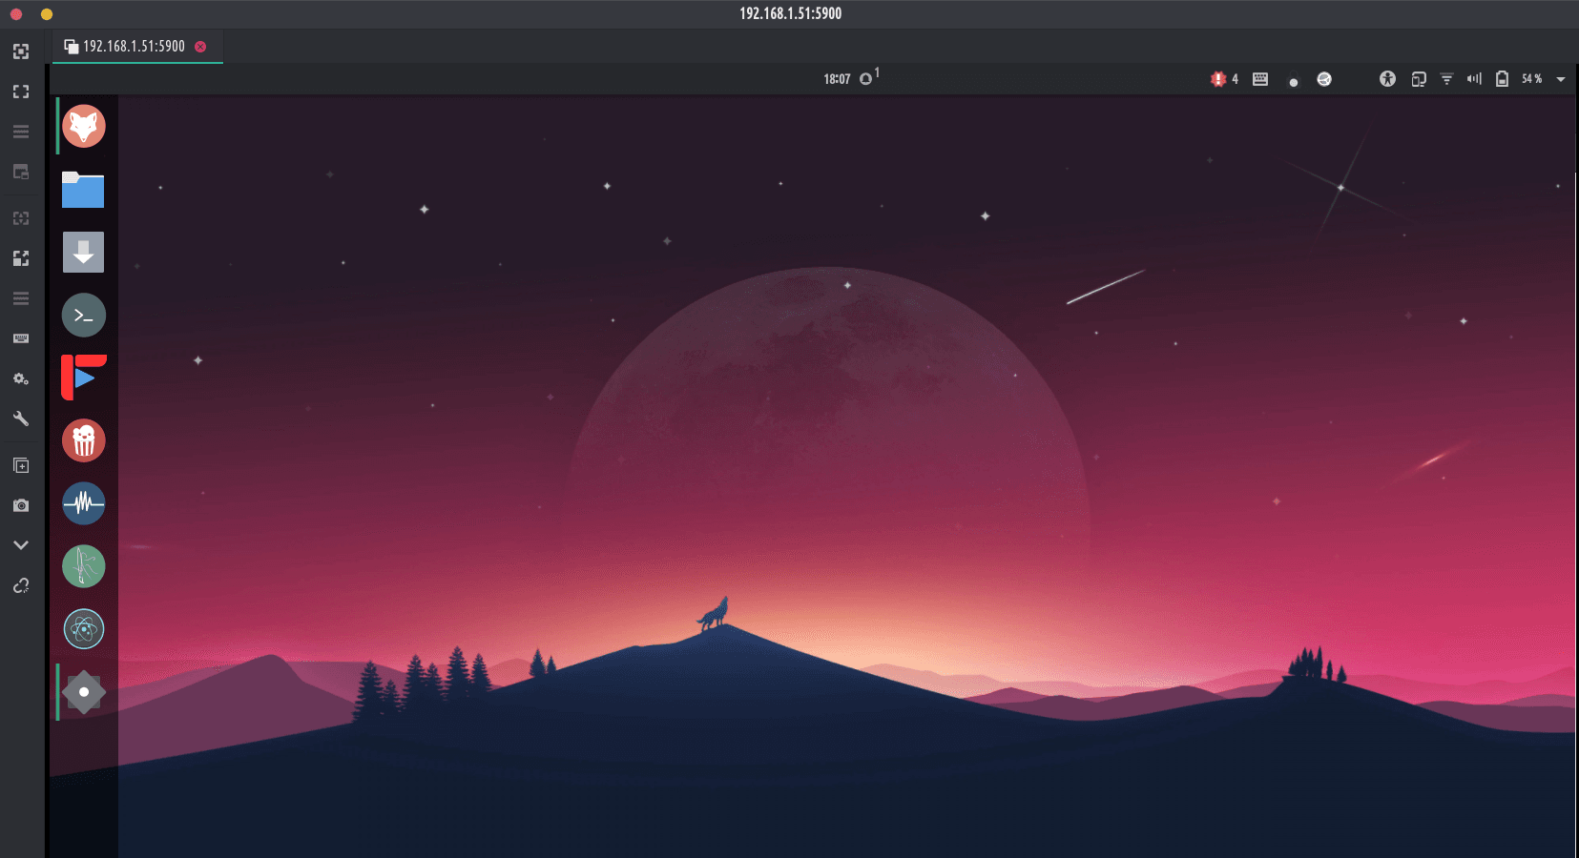Open the blue Files folder in the remote dock
Viewport: 1579px width, 858px height.
(84, 189)
